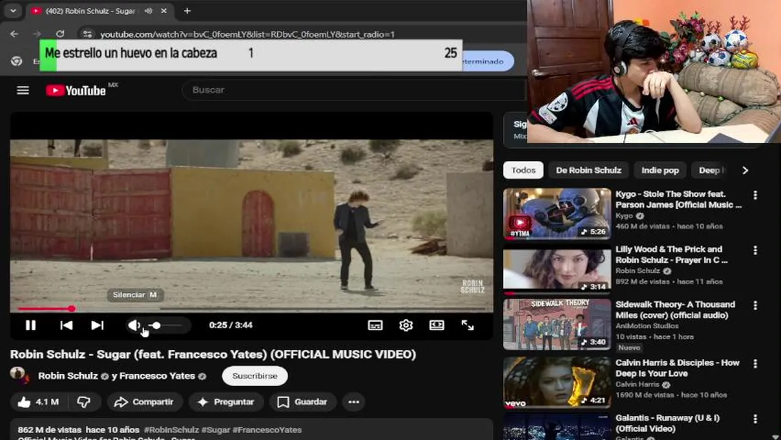
Task: Open Francesco Yates channel link
Action: [x=157, y=376]
